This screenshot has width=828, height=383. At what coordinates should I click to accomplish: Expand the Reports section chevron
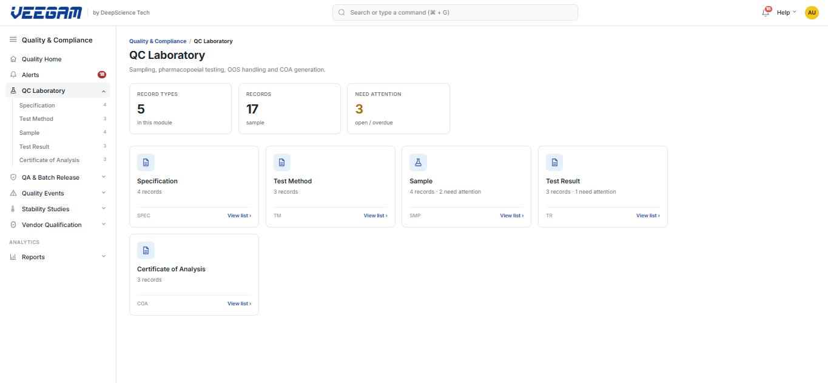[104, 257]
